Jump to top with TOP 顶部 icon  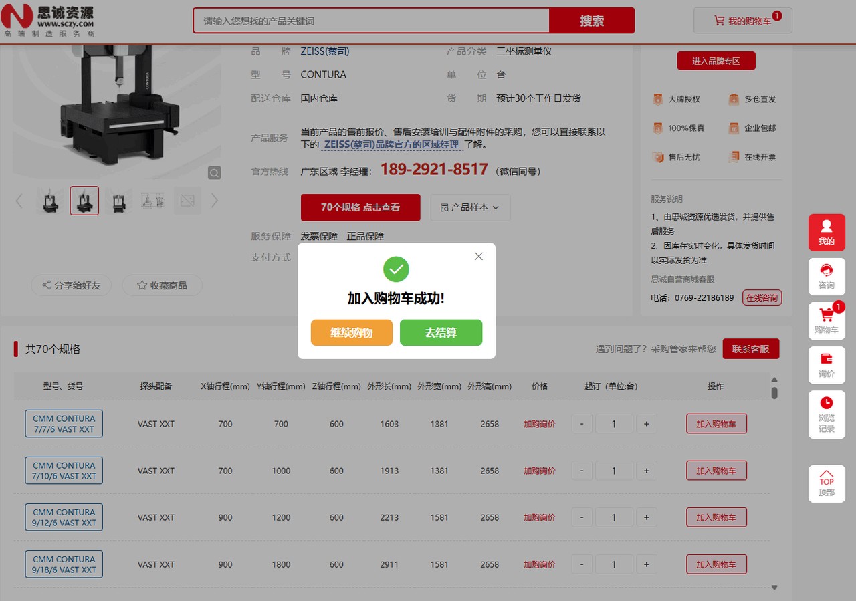click(x=827, y=485)
